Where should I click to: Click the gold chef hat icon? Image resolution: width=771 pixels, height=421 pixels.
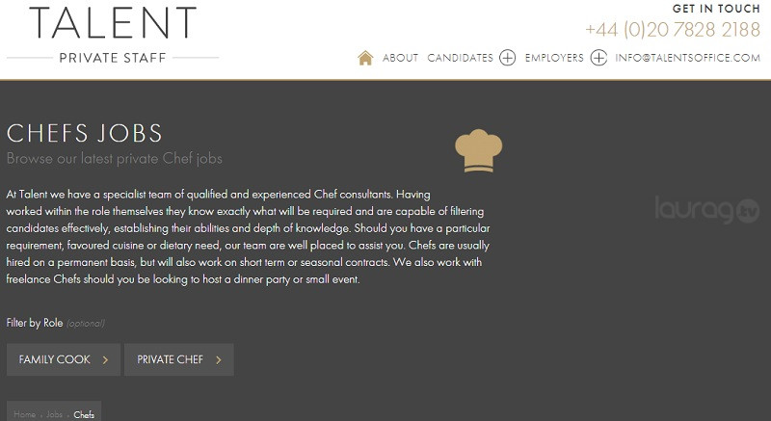click(x=478, y=150)
